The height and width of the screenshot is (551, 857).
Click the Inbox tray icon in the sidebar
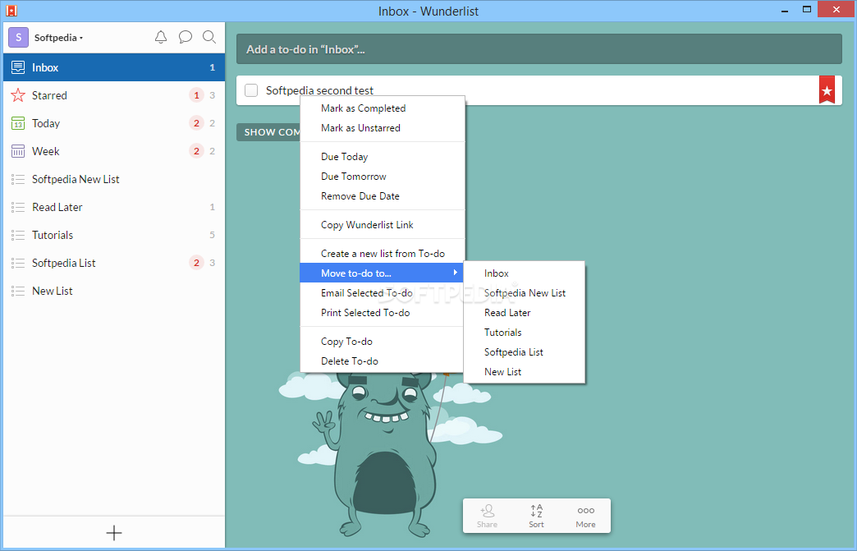(18, 67)
